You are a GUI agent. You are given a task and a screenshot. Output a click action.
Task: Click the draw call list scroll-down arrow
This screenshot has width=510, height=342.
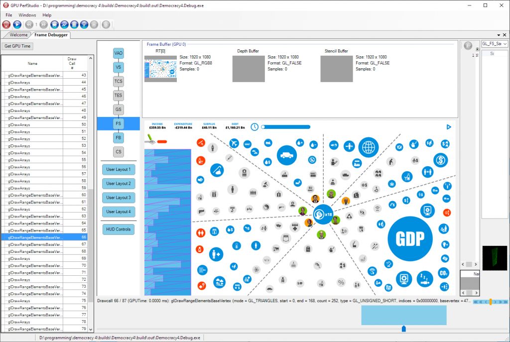point(91,330)
